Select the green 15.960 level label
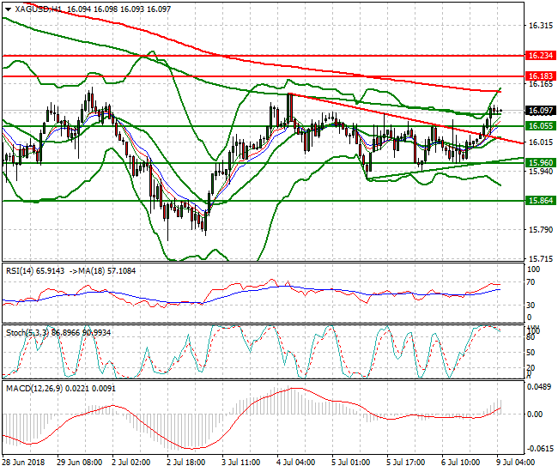 point(541,162)
